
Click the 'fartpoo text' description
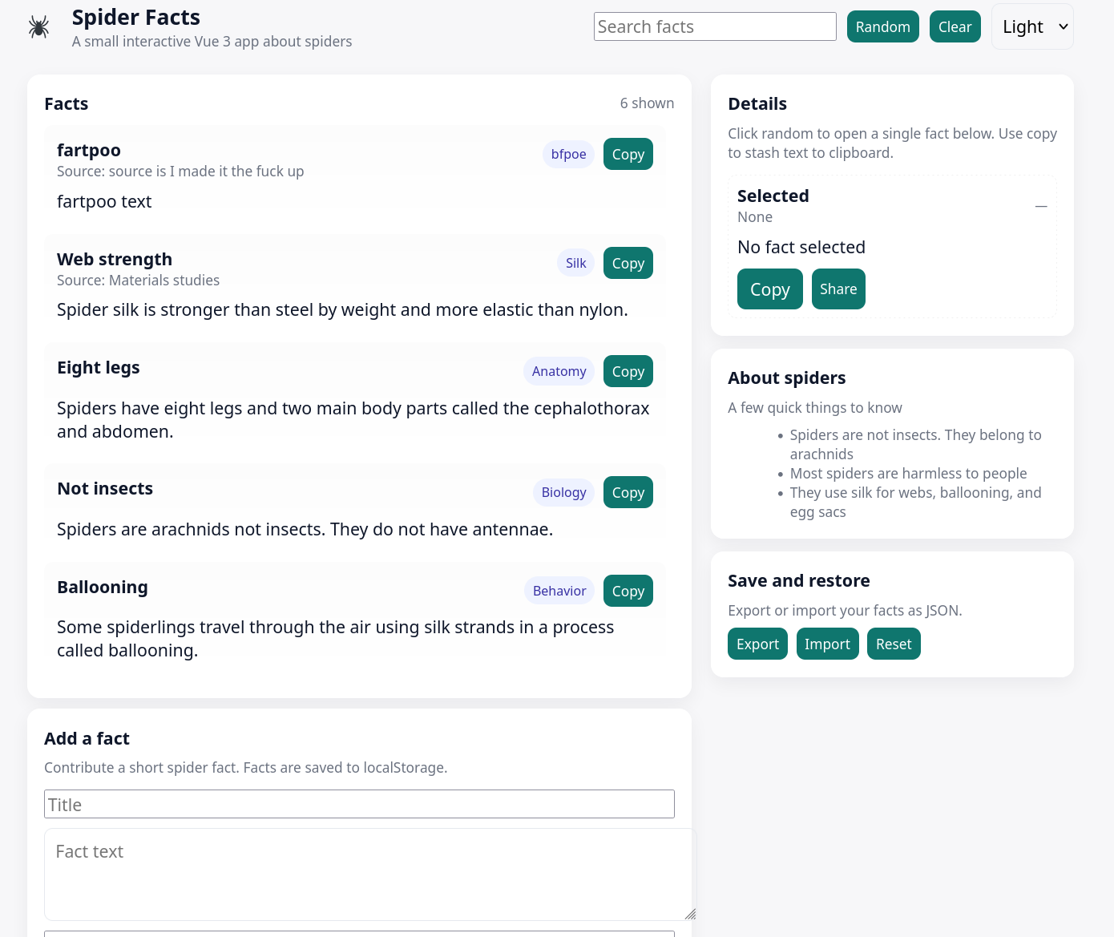pyautogui.click(x=104, y=201)
